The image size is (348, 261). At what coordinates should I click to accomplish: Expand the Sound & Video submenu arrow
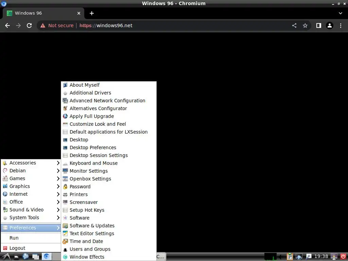[58, 210]
